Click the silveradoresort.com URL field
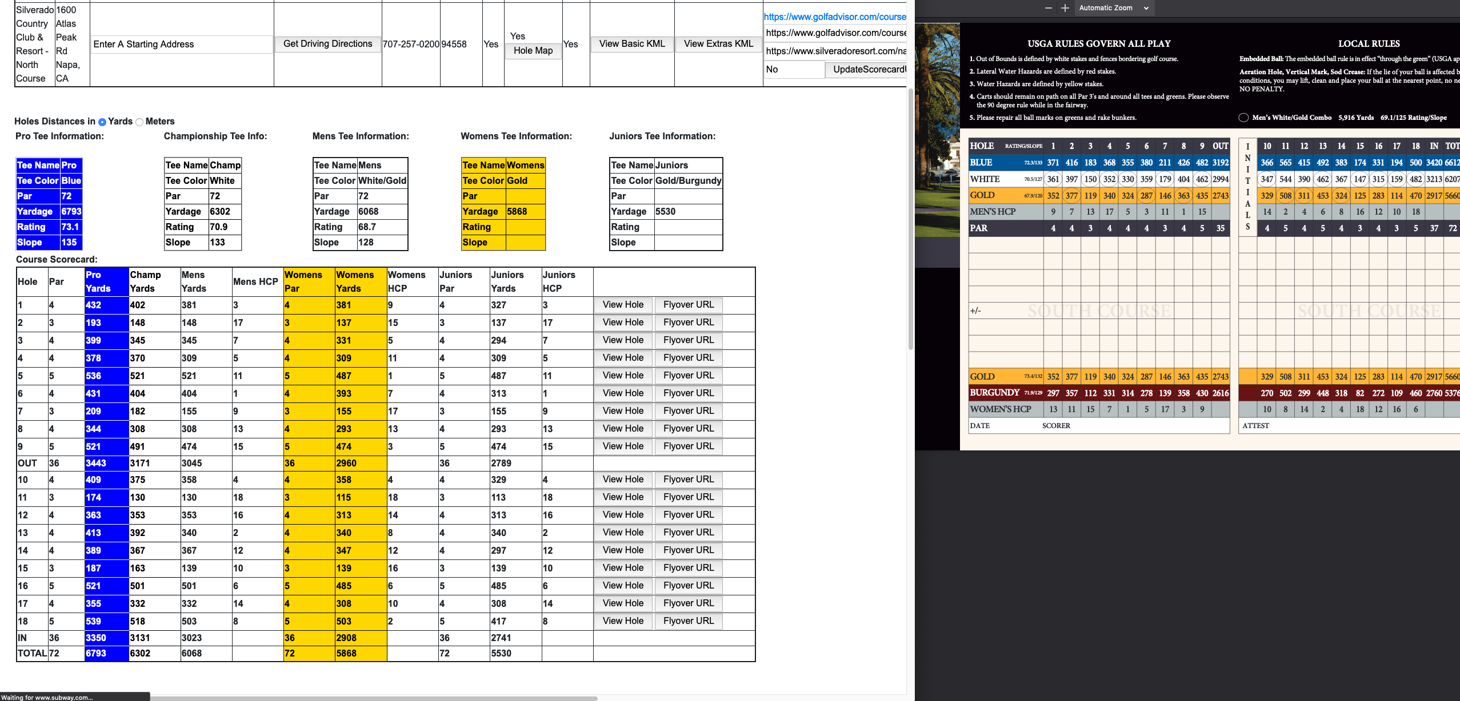1460x701 pixels. 835,51
